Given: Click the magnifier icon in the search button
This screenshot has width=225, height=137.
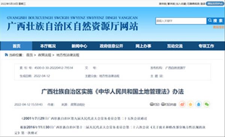Looking at the screenshot, I should coord(210,20).
